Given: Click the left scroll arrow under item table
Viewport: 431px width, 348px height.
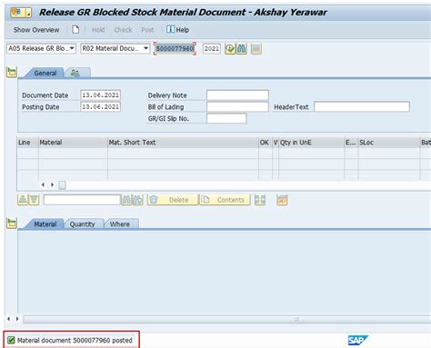Looking at the screenshot, I should 43,184.
